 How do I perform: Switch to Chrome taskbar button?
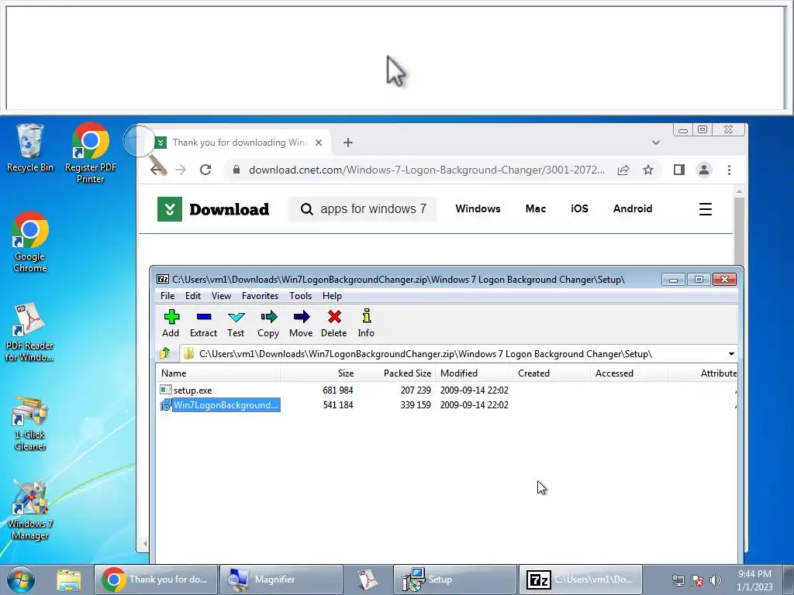(155, 580)
